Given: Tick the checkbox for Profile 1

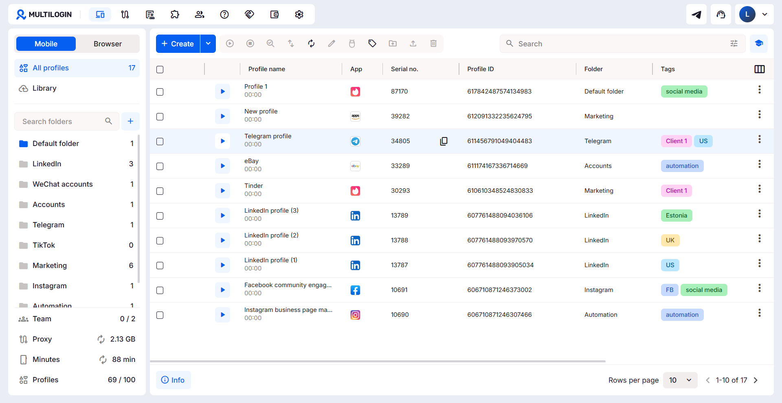Looking at the screenshot, I should (160, 92).
